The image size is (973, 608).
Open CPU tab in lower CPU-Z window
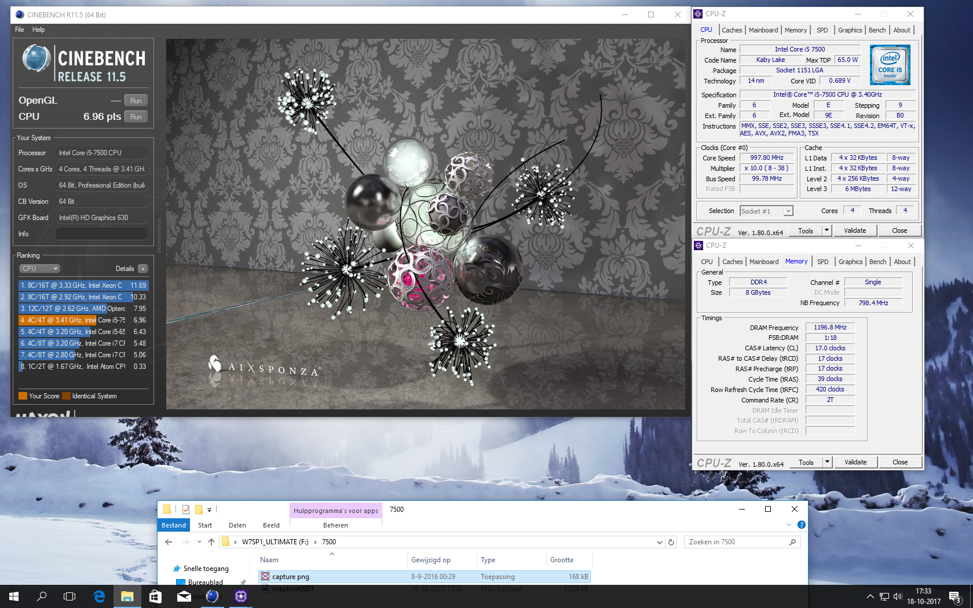pyautogui.click(x=707, y=262)
